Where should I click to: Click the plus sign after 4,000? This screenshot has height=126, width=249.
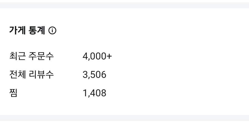pyautogui.click(x=109, y=56)
